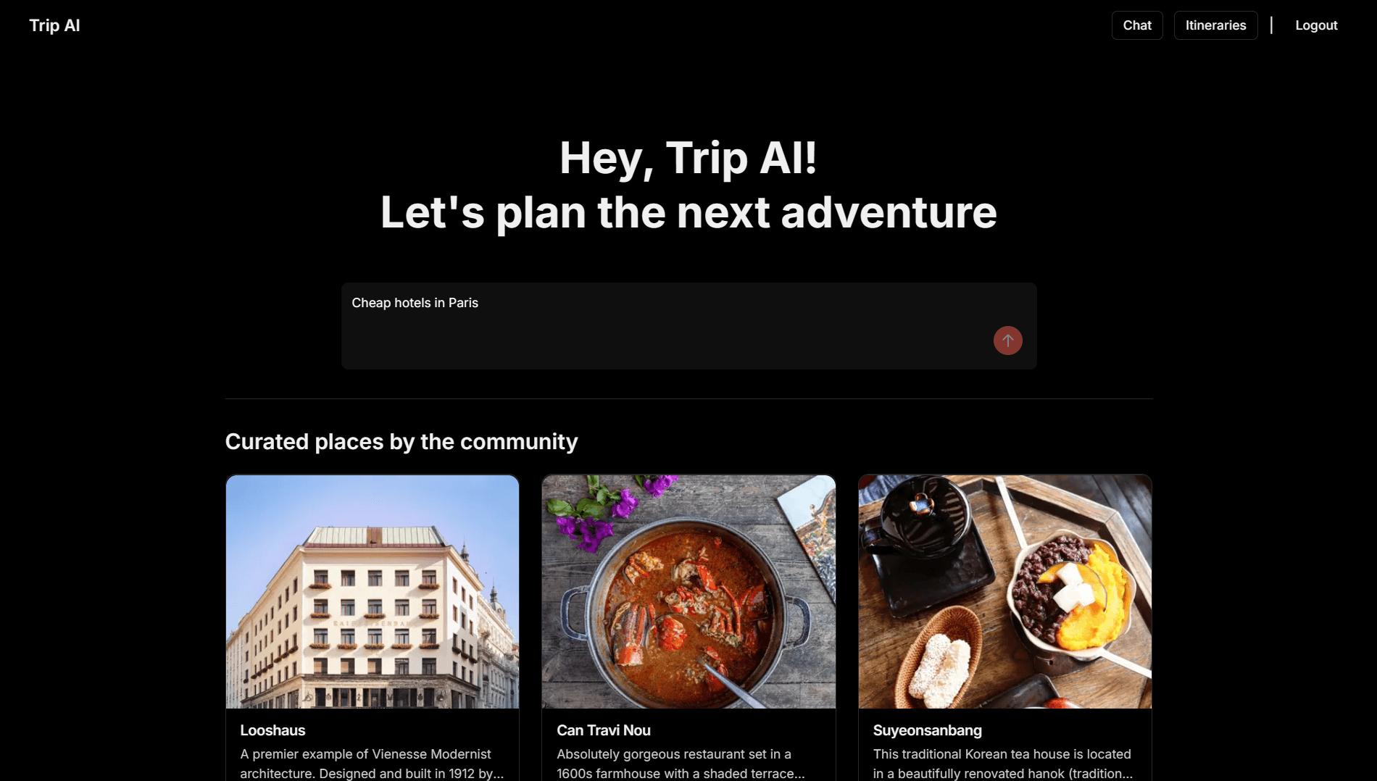Viewport: 1377px width, 781px height.
Task: Open the Looshaus building photo
Action: point(373,591)
